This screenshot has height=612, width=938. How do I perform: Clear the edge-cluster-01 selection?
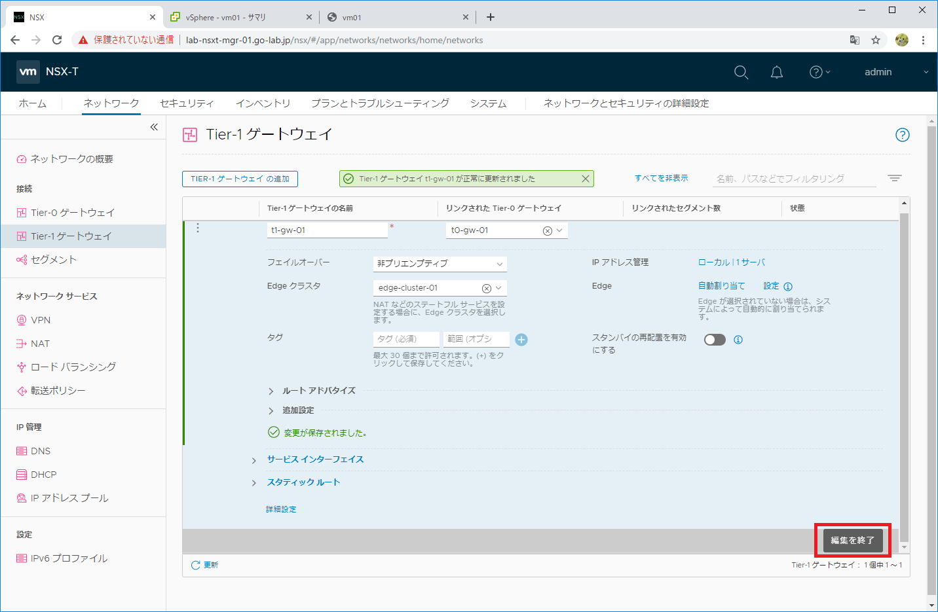(487, 289)
